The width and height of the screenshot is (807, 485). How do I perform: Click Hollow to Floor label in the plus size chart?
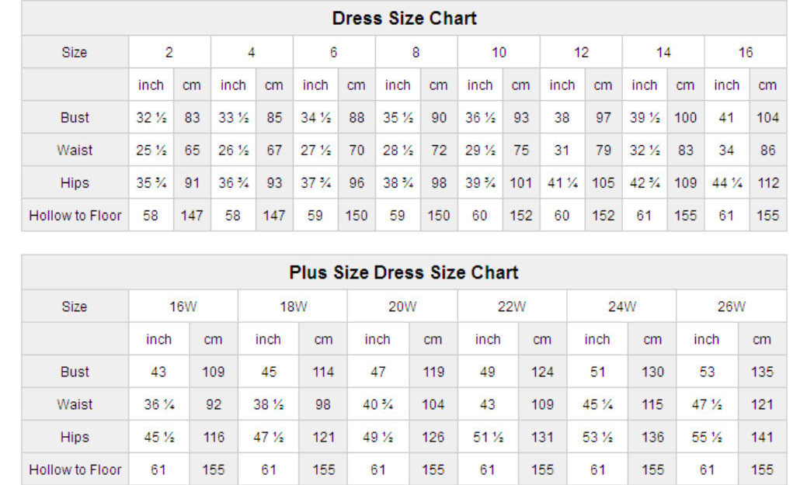[x=75, y=469]
